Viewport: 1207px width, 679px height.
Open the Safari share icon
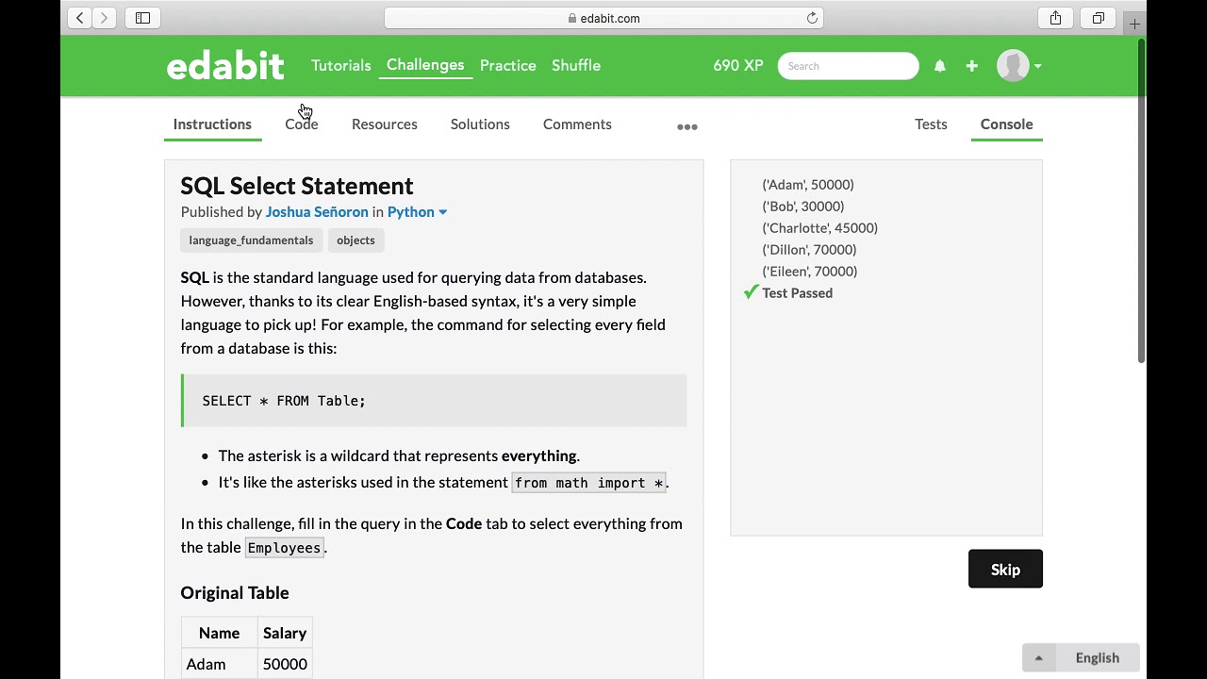[x=1055, y=18]
